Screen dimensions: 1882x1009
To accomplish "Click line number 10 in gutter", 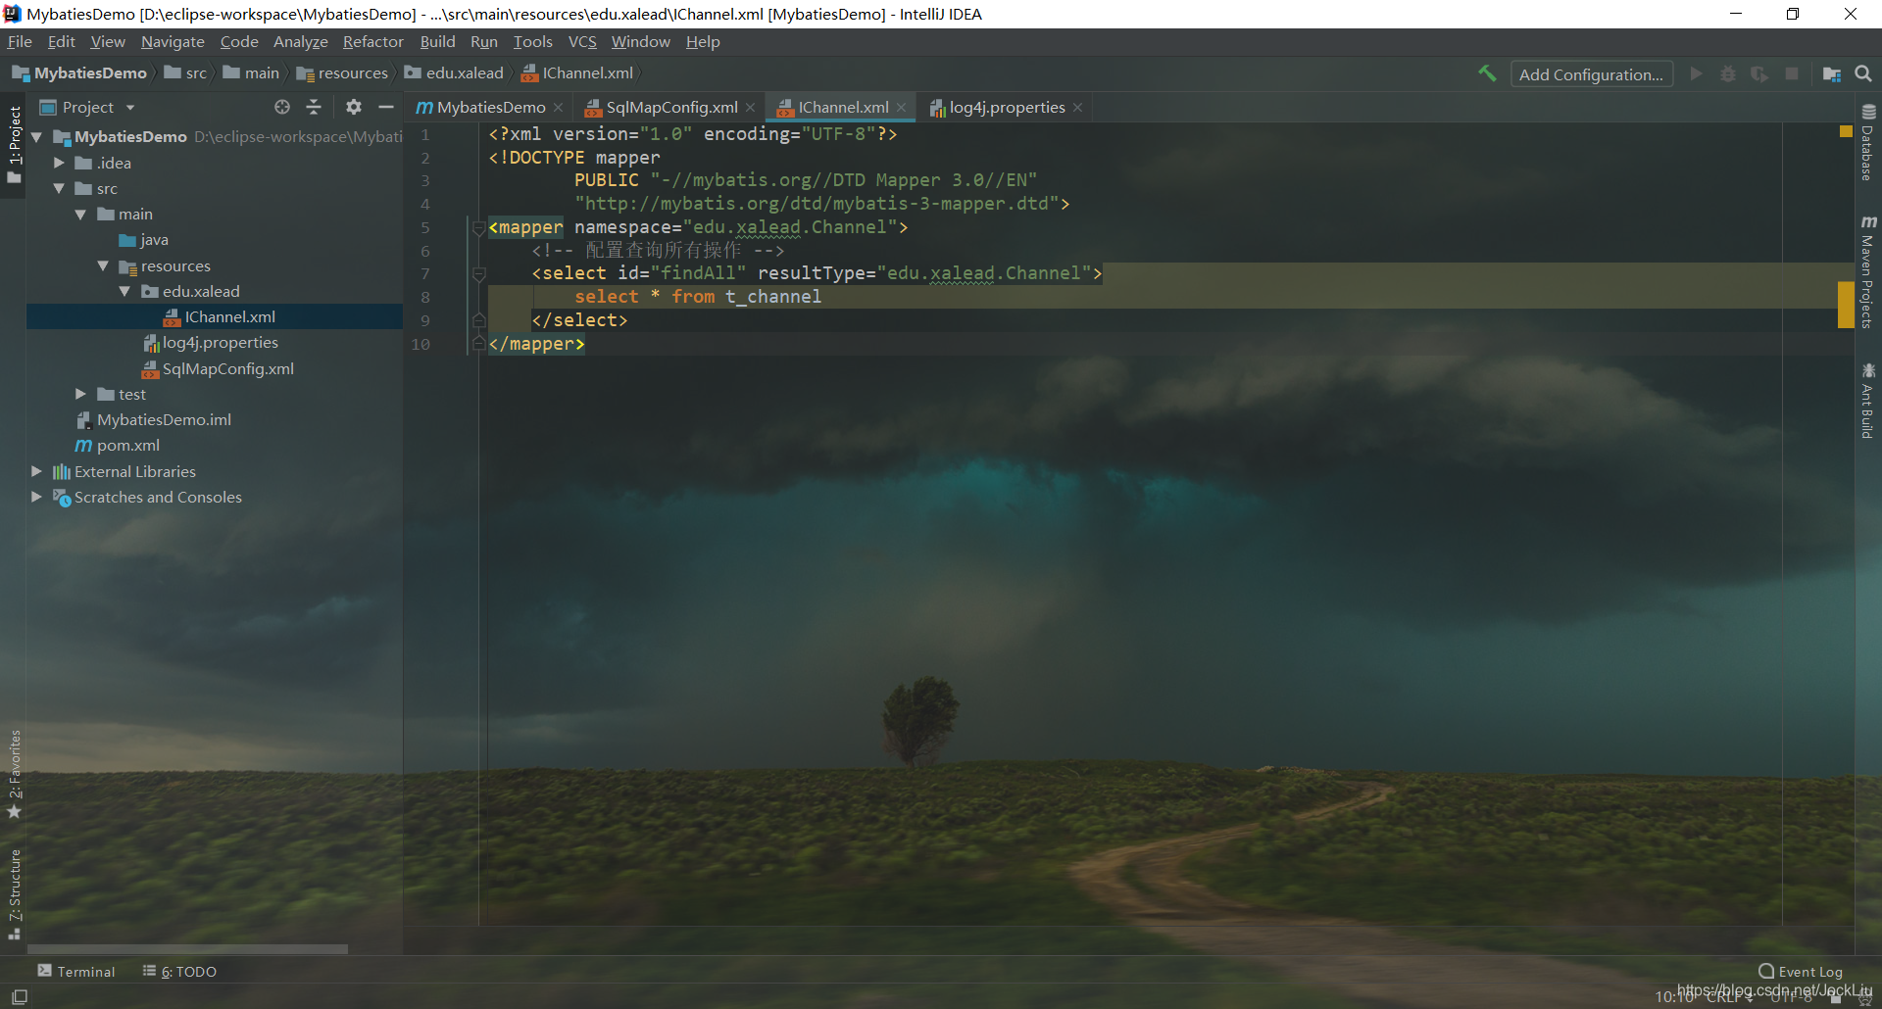I will (x=421, y=344).
